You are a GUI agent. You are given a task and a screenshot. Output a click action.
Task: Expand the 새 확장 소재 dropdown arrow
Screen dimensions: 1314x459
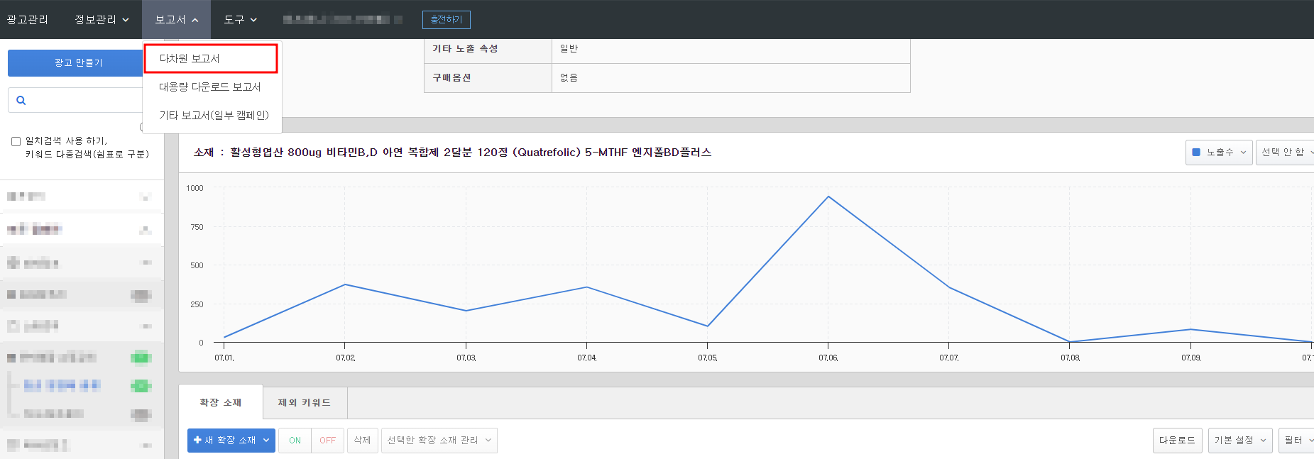pos(267,440)
